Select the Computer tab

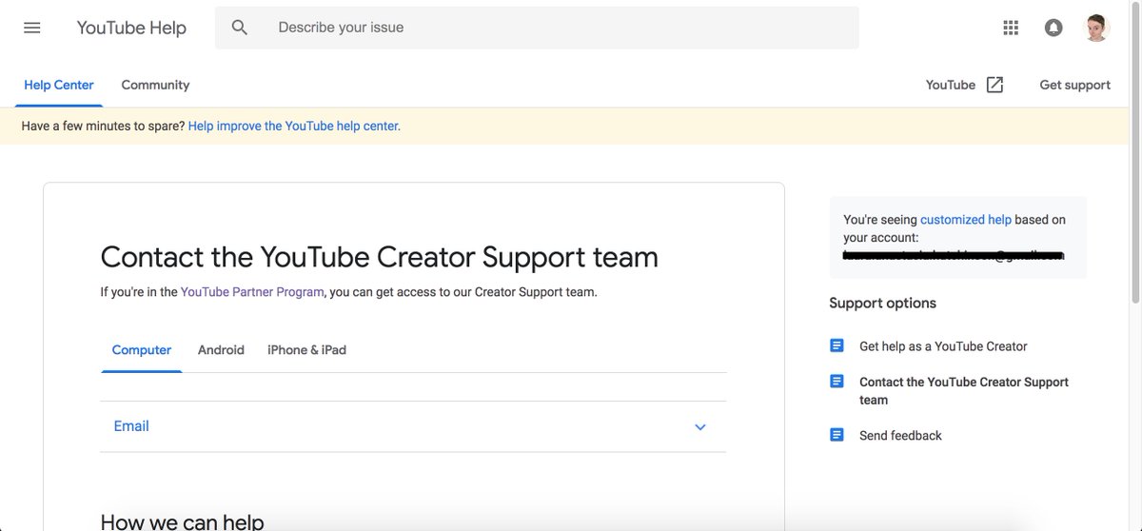pyautogui.click(x=142, y=350)
